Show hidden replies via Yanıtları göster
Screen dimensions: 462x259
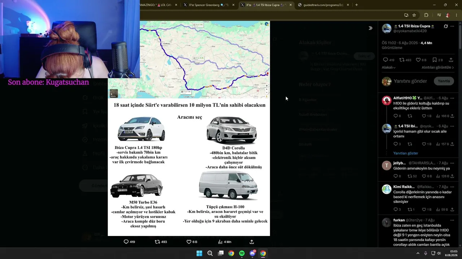[406, 153]
